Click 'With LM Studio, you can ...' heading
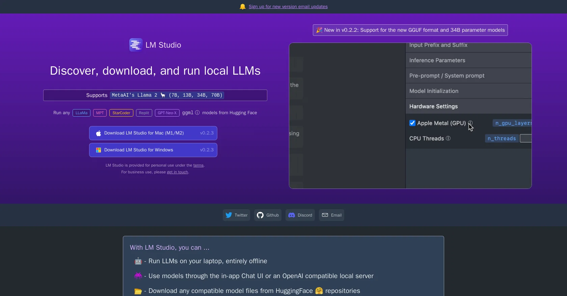Image resolution: width=567 pixels, height=296 pixels. coord(170,248)
